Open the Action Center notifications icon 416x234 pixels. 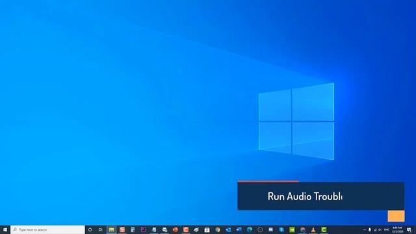(x=409, y=229)
